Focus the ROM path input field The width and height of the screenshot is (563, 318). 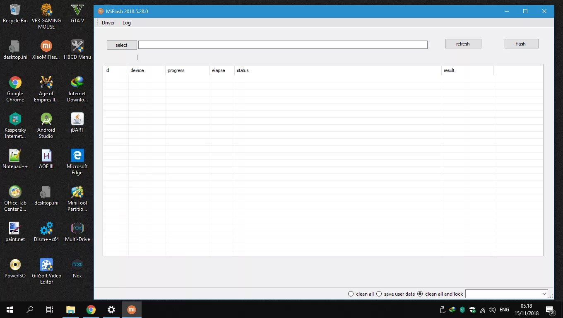[x=283, y=45]
